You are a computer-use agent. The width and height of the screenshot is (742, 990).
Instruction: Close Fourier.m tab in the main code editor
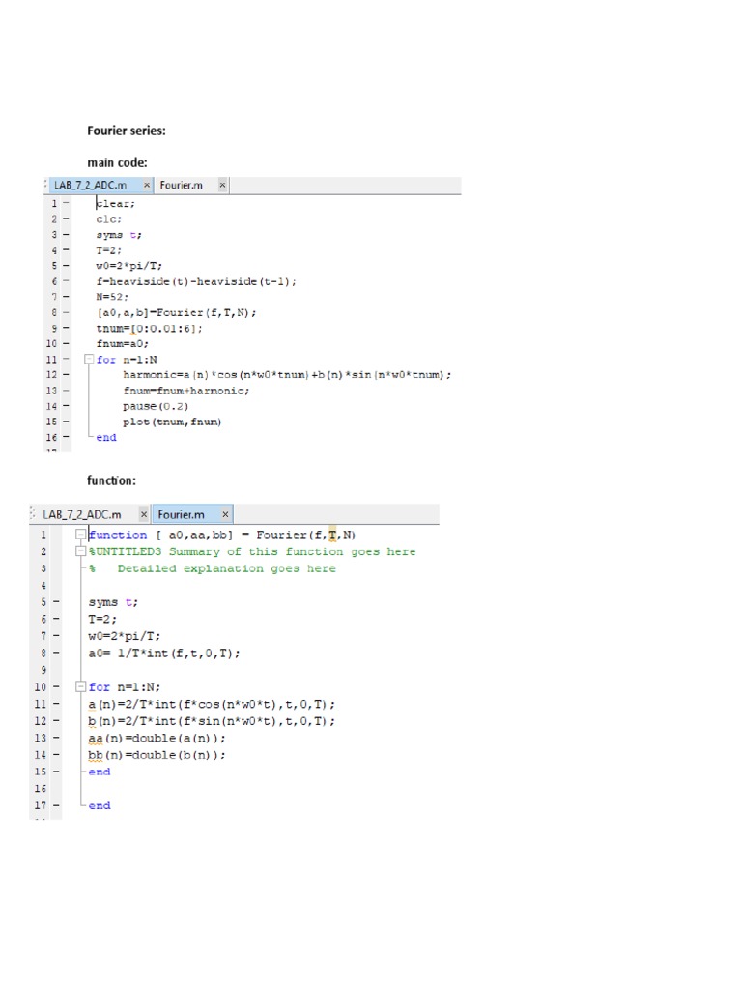coord(221,185)
